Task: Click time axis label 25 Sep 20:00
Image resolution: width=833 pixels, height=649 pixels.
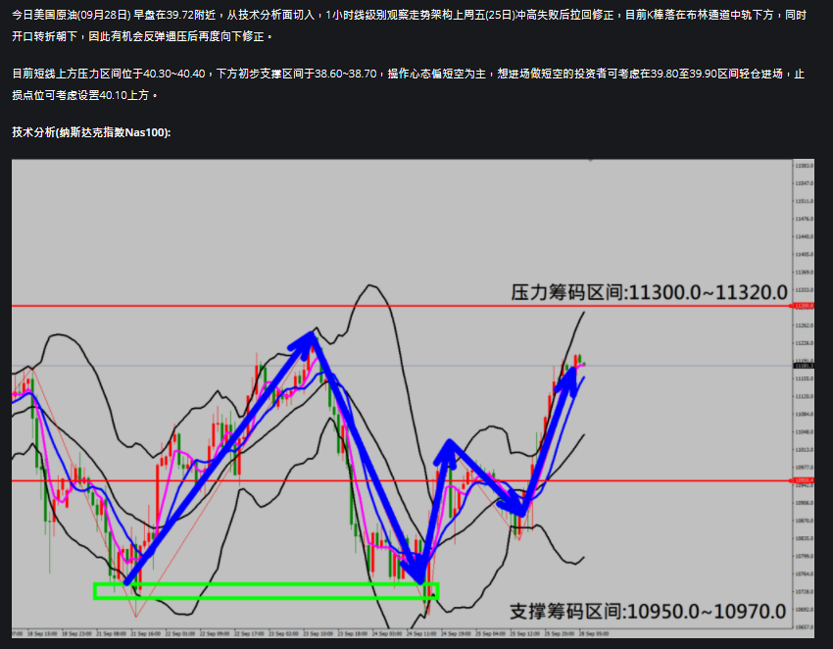Action: [x=560, y=633]
